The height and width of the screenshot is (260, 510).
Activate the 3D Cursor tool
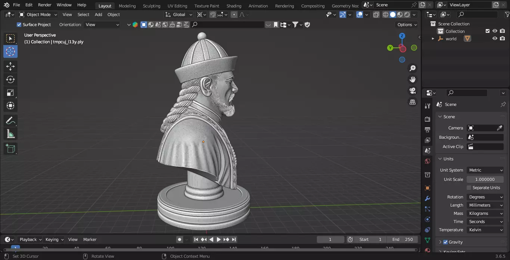pos(10,51)
